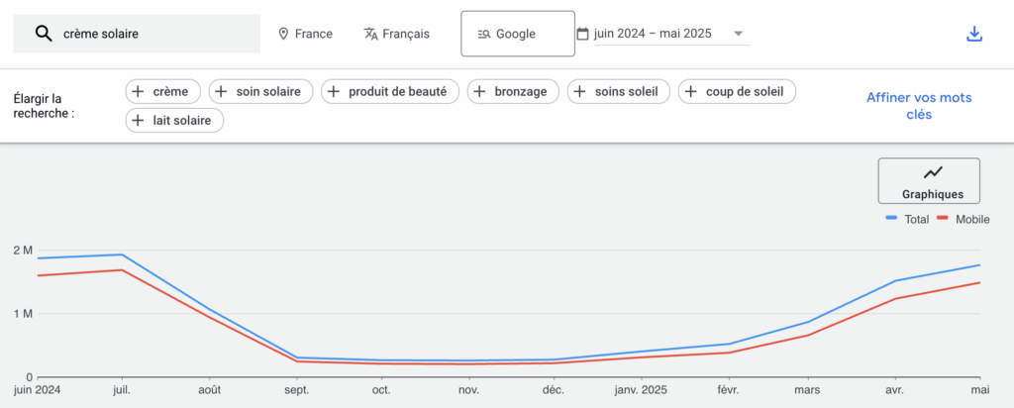Click the juil. peak on the chart

click(x=123, y=255)
